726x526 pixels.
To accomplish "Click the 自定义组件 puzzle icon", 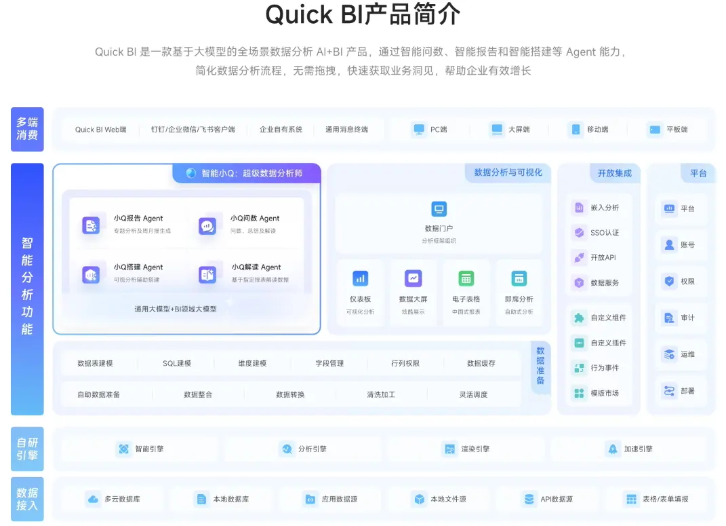I will (x=579, y=318).
